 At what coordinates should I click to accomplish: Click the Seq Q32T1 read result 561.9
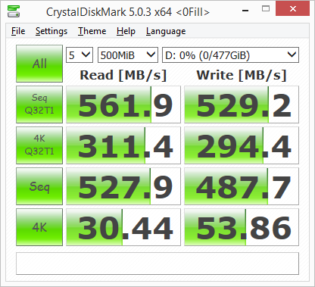pos(123,105)
